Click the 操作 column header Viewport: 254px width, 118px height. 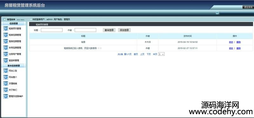click(235, 36)
